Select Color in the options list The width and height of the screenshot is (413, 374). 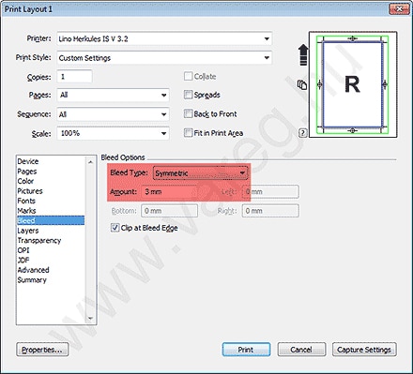[x=51, y=181]
